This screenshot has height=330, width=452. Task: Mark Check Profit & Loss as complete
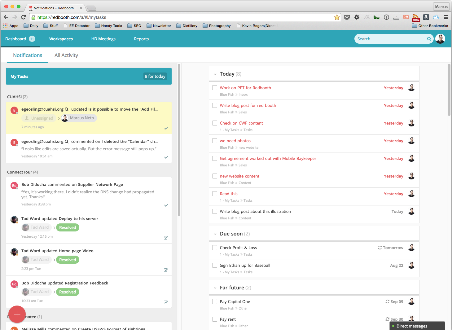pos(215,248)
